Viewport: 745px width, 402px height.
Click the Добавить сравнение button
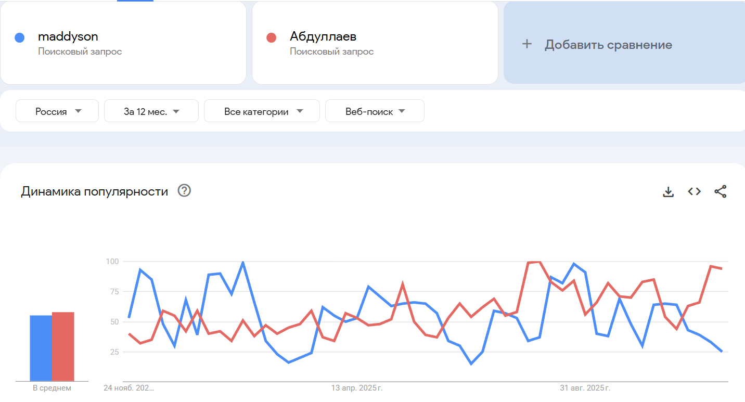[x=608, y=45]
